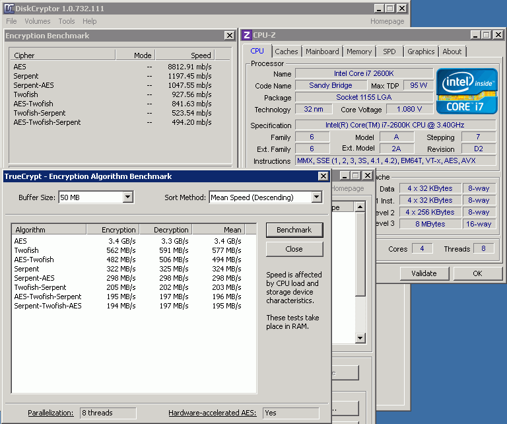Click the Decryption column header

pos(166,230)
